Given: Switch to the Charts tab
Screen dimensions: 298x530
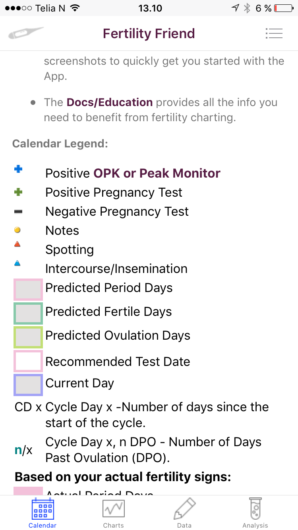Looking at the screenshot, I should tap(113, 513).
